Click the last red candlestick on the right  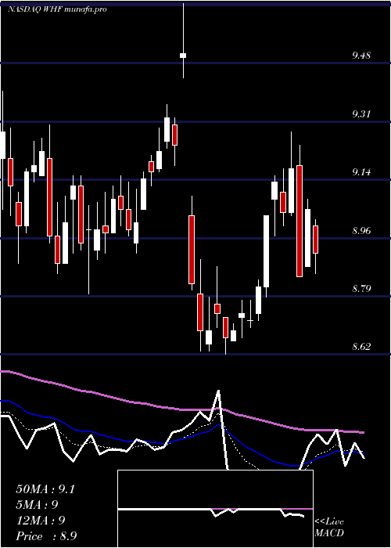coord(316,240)
